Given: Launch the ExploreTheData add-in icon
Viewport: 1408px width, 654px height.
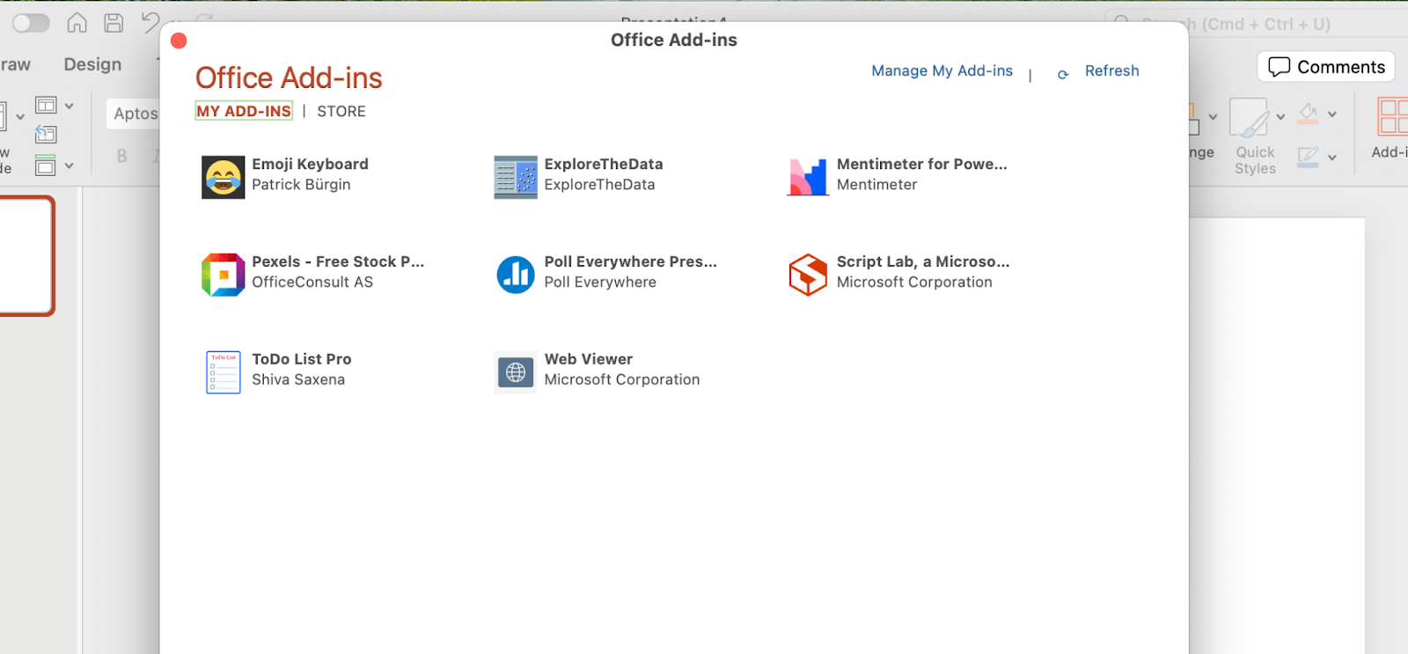Looking at the screenshot, I should point(516,178).
